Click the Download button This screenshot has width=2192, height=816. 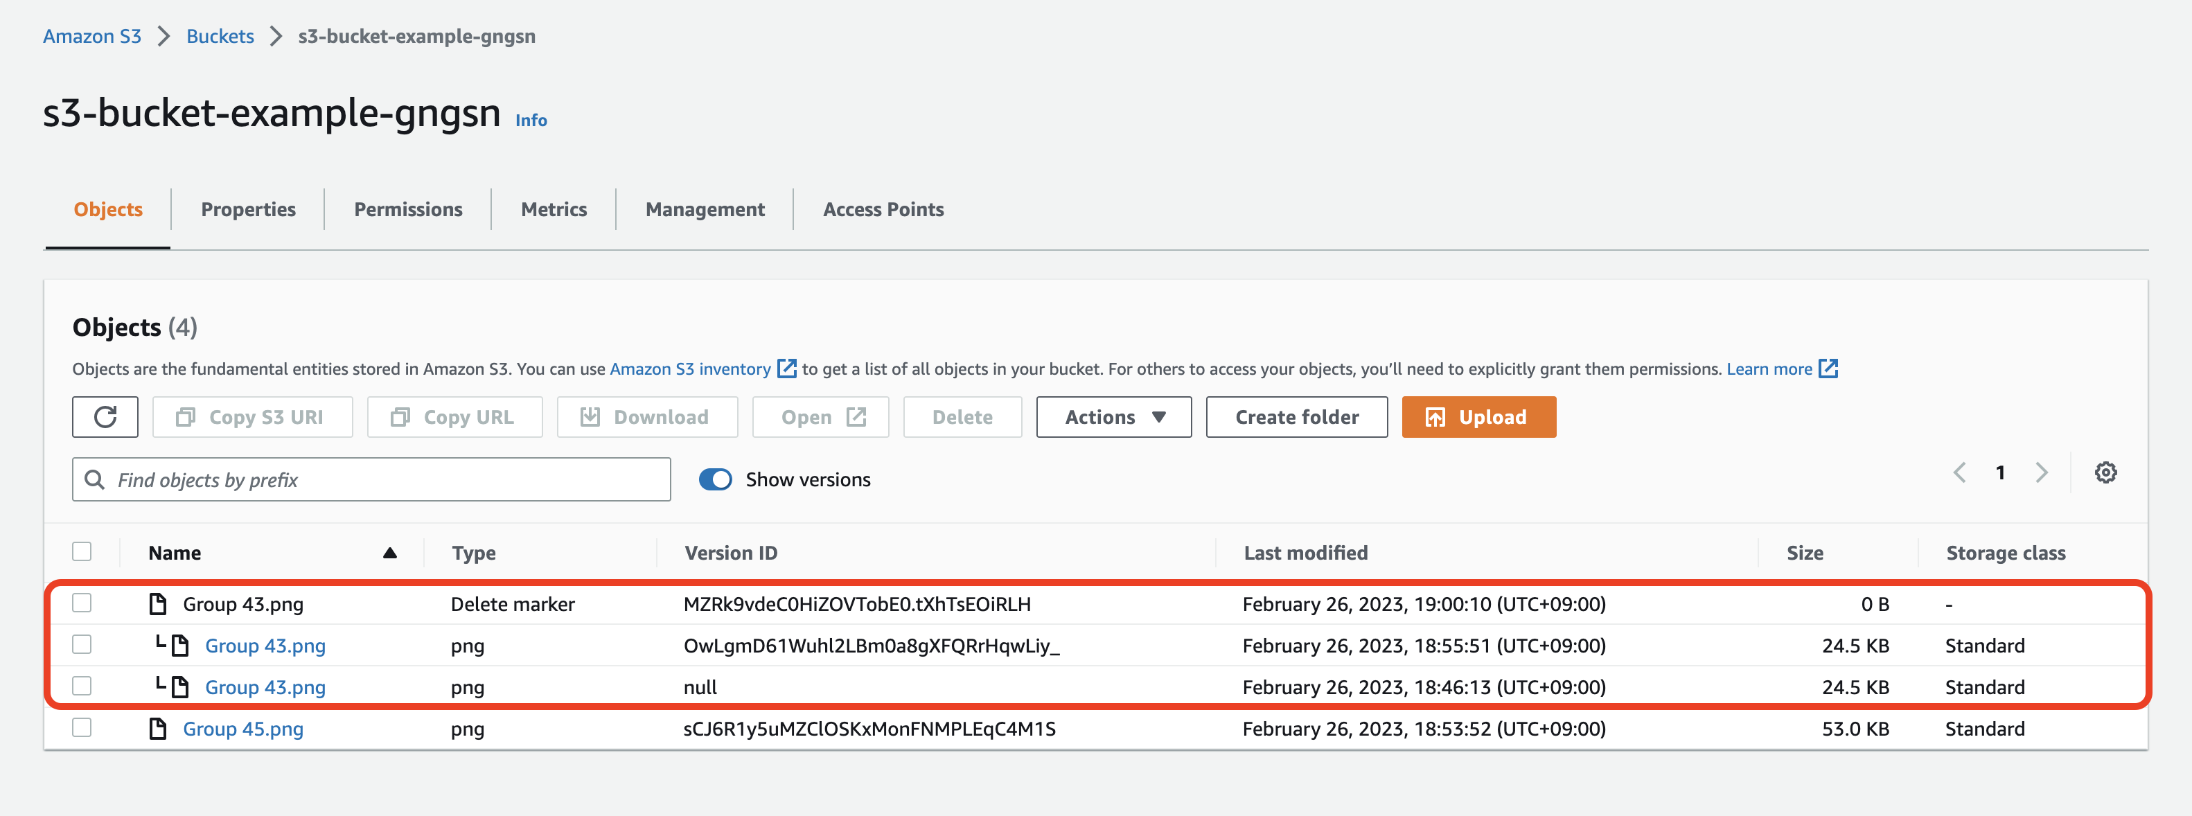click(x=648, y=417)
